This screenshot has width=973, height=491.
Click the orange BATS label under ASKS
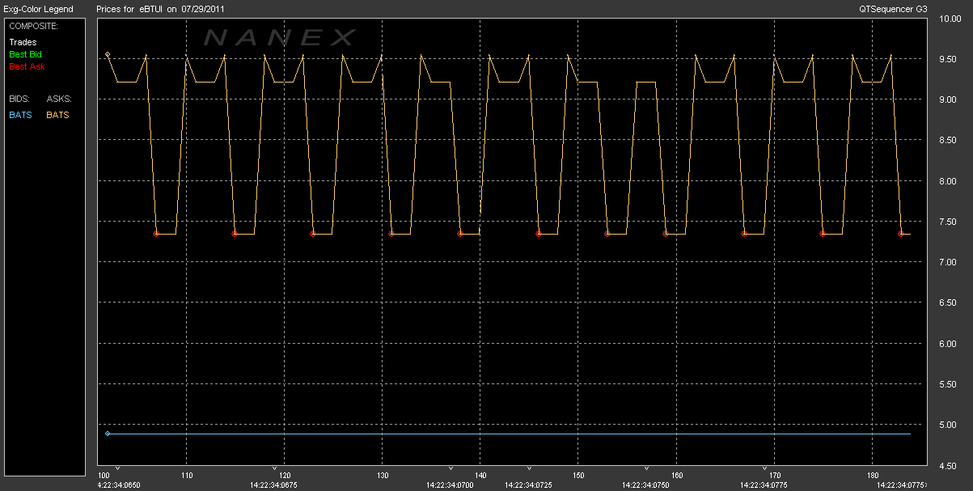57,115
